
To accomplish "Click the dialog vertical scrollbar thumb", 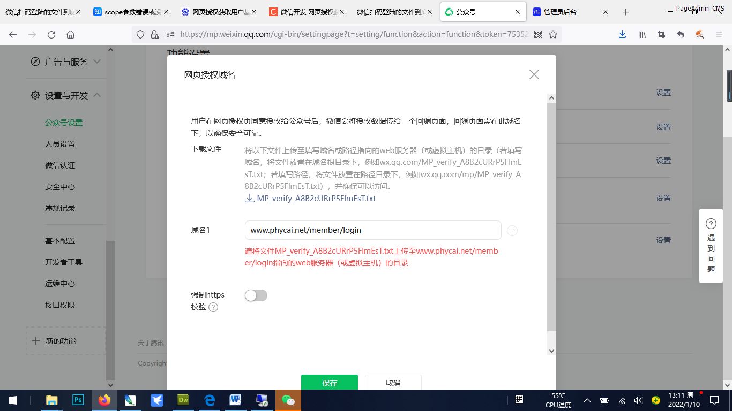I will (x=551, y=217).
